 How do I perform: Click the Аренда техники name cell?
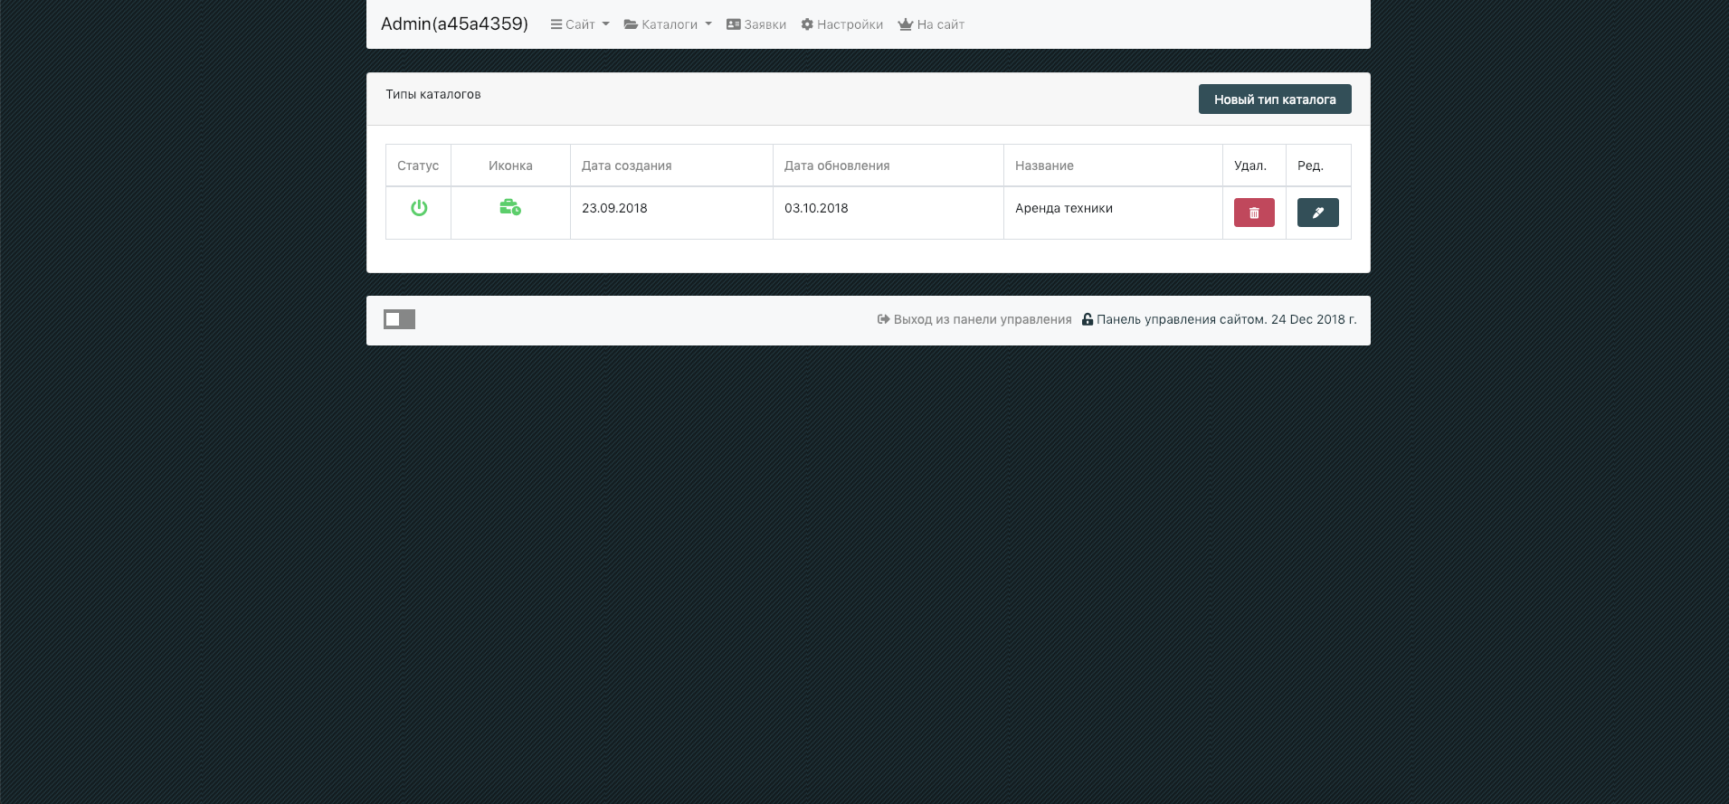tap(1113, 213)
